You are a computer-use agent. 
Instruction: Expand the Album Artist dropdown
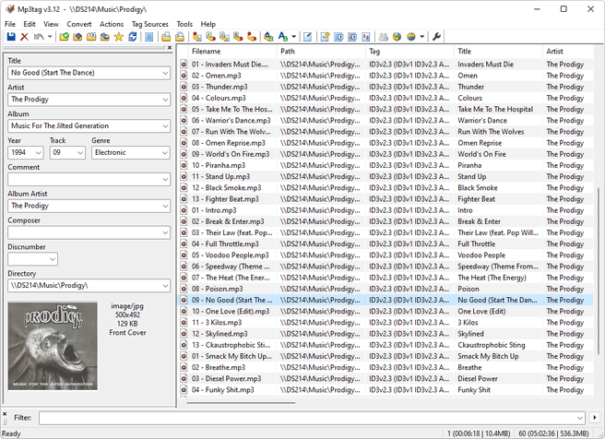(x=165, y=206)
